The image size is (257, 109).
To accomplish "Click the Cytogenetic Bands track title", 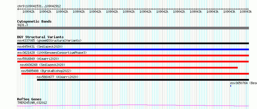I will tap(34, 21).
